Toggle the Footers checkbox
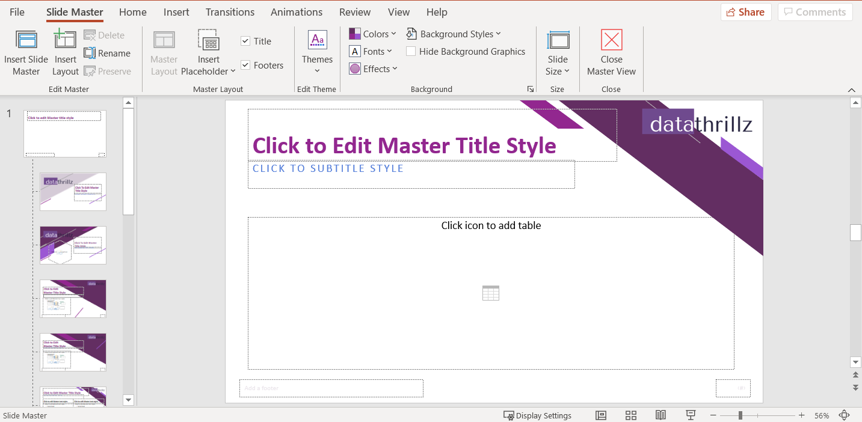This screenshot has width=862, height=422. (245, 66)
